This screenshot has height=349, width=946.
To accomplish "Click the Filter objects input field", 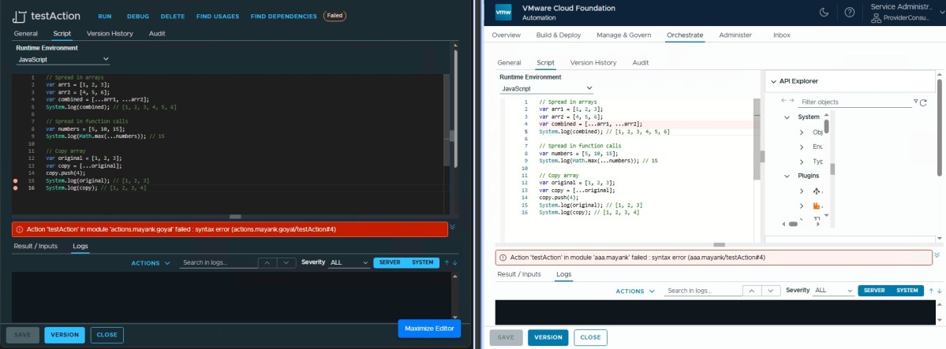I will coord(855,102).
